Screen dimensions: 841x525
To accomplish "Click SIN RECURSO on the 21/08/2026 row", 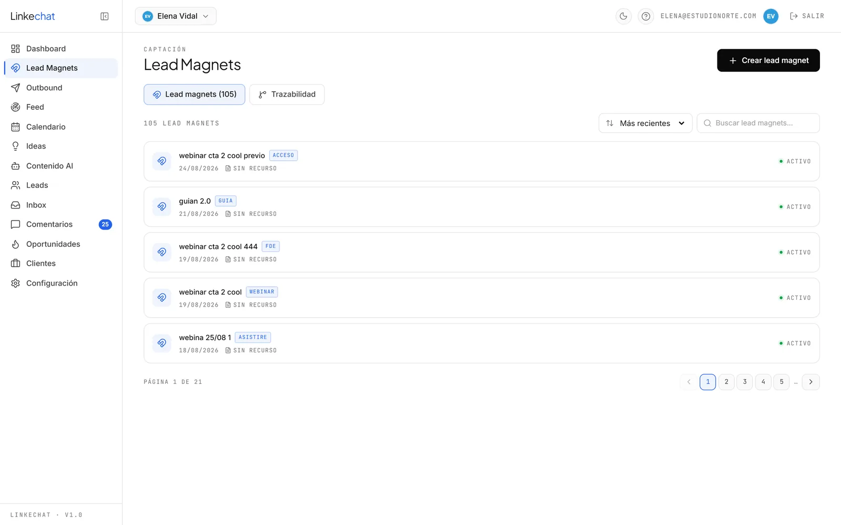I will 251,214.
